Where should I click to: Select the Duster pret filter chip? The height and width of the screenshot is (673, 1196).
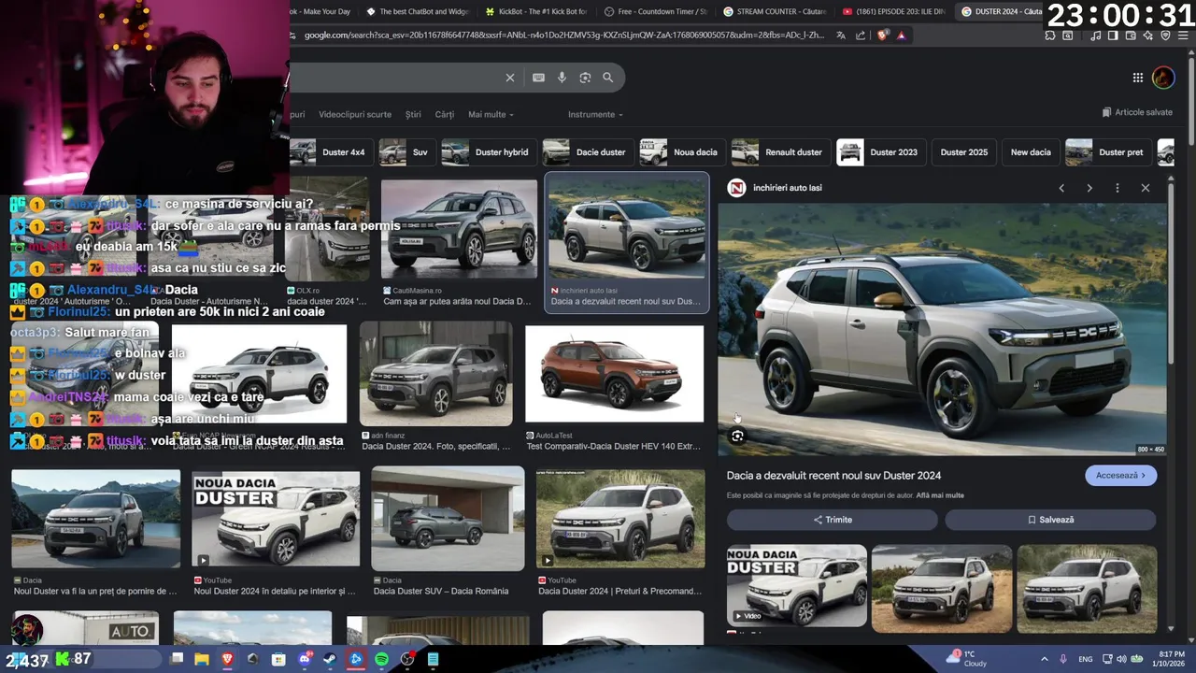pos(1108,152)
